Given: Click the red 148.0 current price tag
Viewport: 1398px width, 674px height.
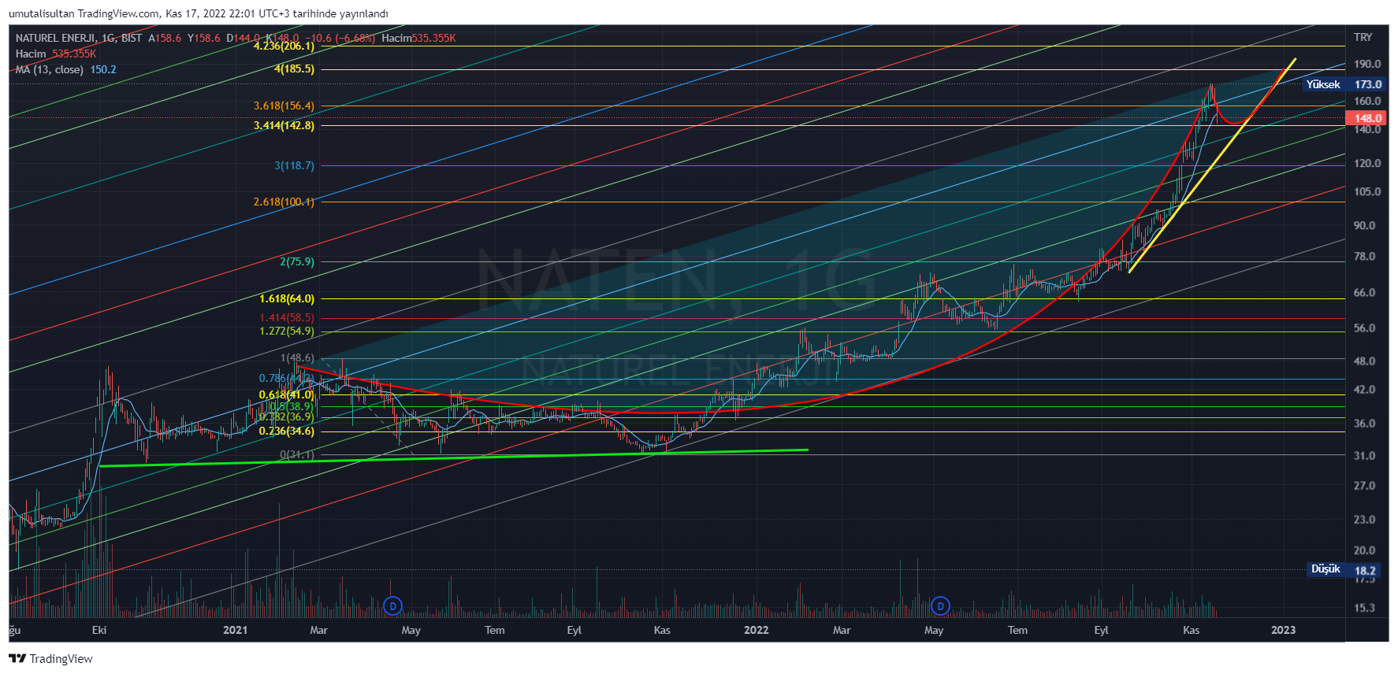Looking at the screenshot, I should coord(1367,118).
